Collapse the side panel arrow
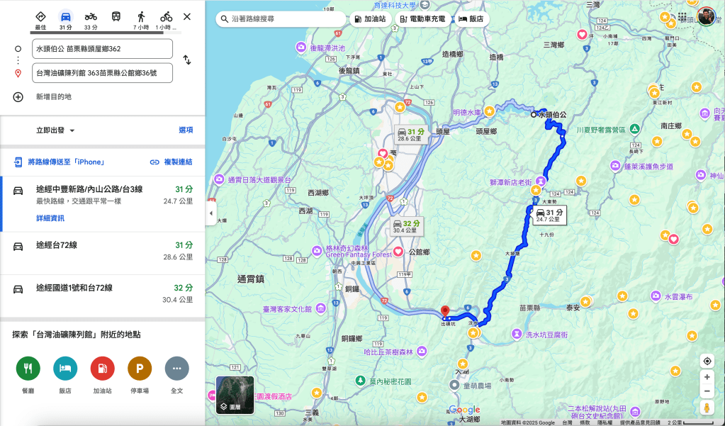 click(x=210, y=213)
